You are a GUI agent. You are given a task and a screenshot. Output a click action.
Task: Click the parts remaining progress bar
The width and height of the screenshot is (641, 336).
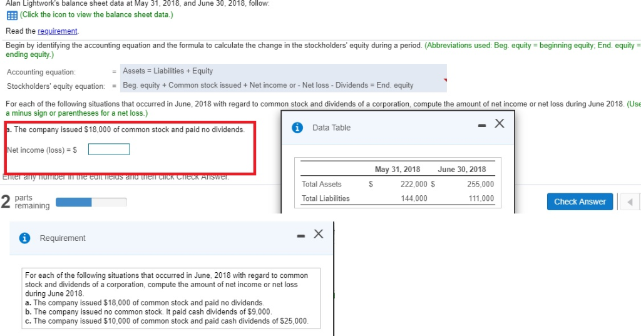[x=91, y=202]
